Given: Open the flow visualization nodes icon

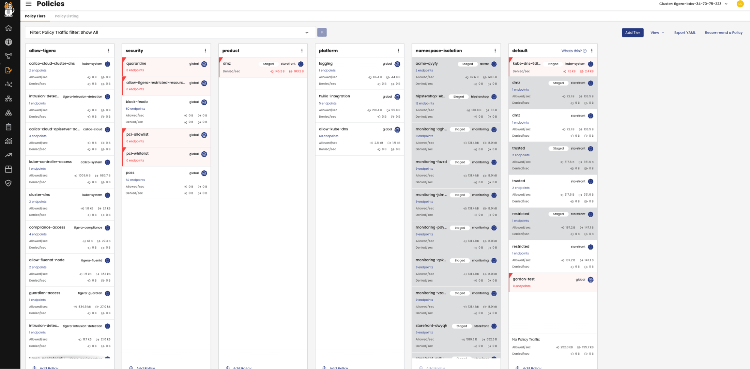Looking at the screenshot, I should click(x=8, y=84).
